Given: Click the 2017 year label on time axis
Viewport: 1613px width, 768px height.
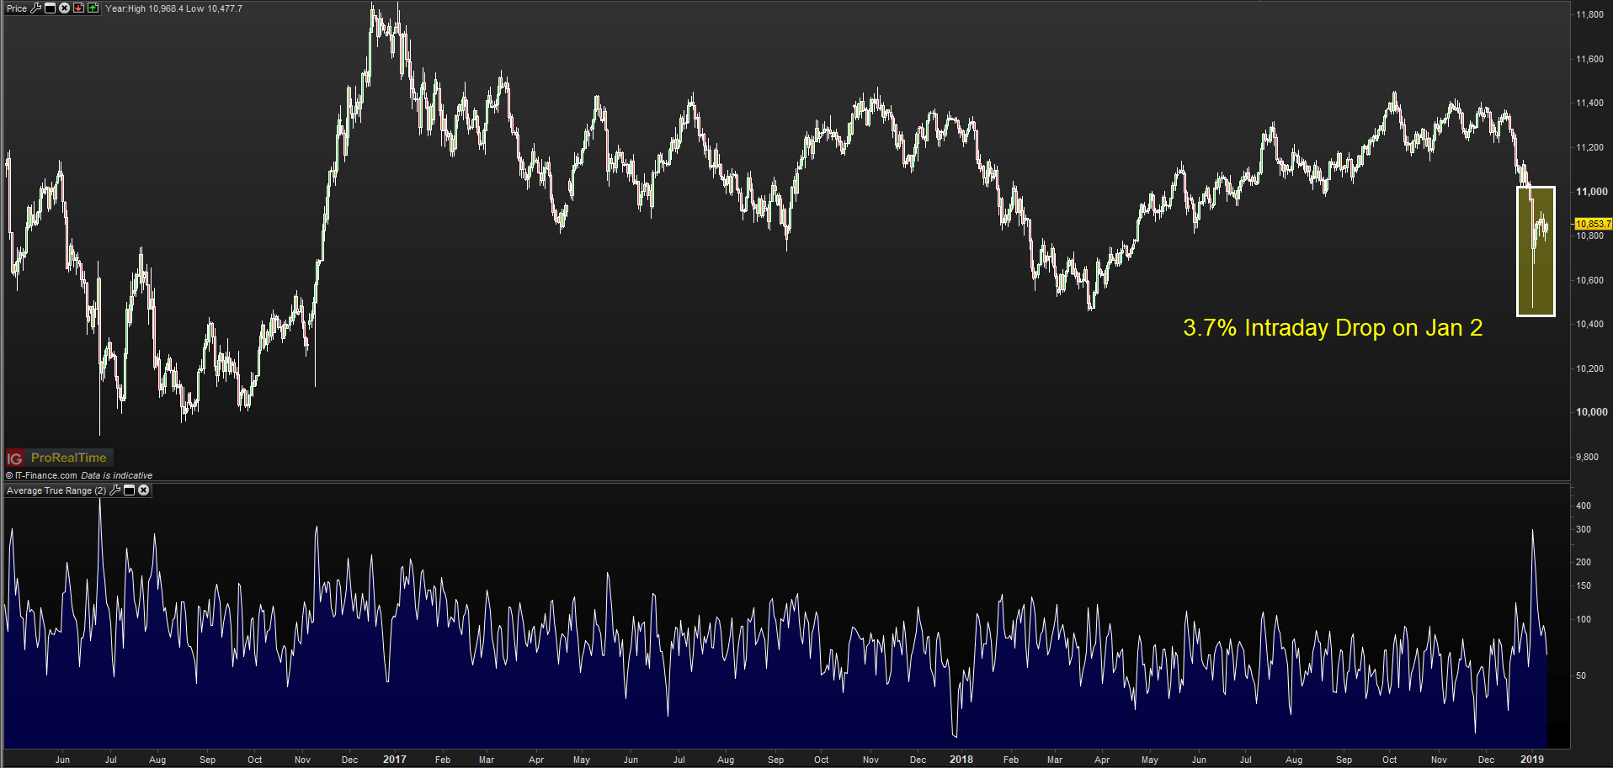Looking at the screenshot, I should click(394, 760).
